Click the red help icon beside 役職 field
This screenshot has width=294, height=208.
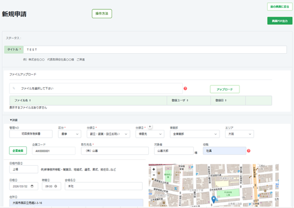pyautogui.click(x=248, y=151)
